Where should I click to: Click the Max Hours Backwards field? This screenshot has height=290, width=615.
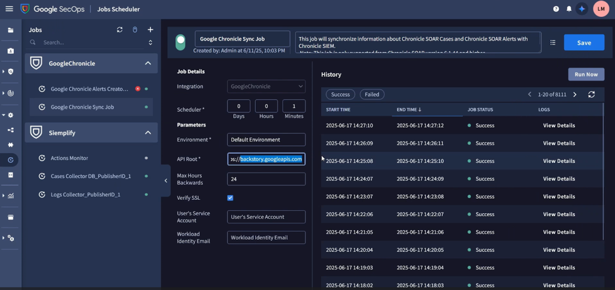pyautogui.click(x=266, y=179)
